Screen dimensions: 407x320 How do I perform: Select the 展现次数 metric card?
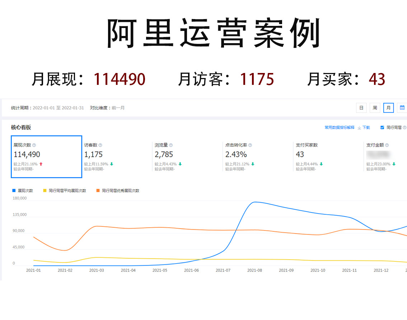(x=46, y=157)
